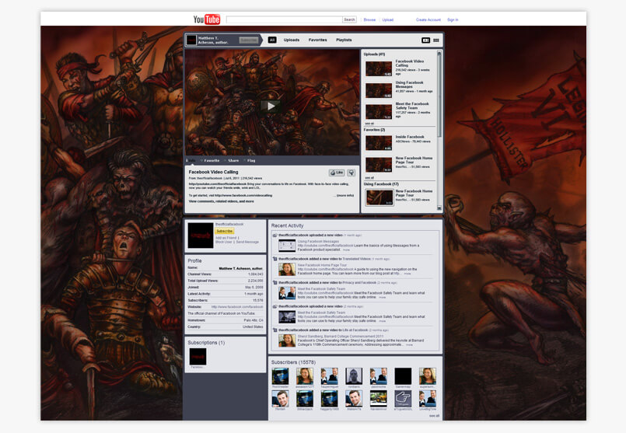Play the featured video
626x433 pixels.
click(x=271, y=106)
